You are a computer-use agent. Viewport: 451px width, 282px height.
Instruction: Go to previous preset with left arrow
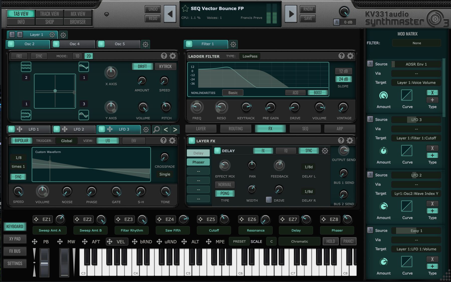point(170,14)
